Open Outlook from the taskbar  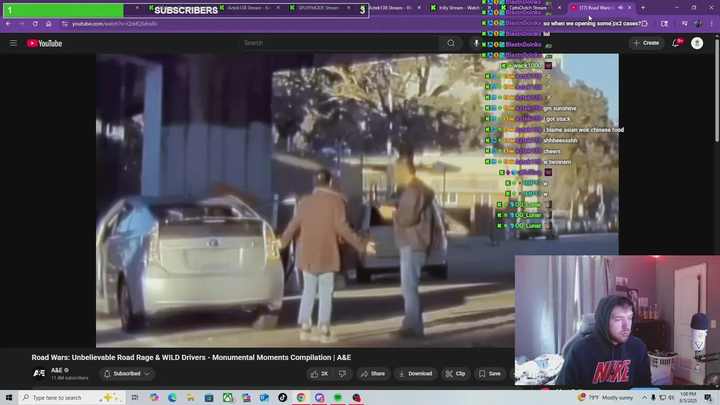pyautogui.click(x=264, y=398)
